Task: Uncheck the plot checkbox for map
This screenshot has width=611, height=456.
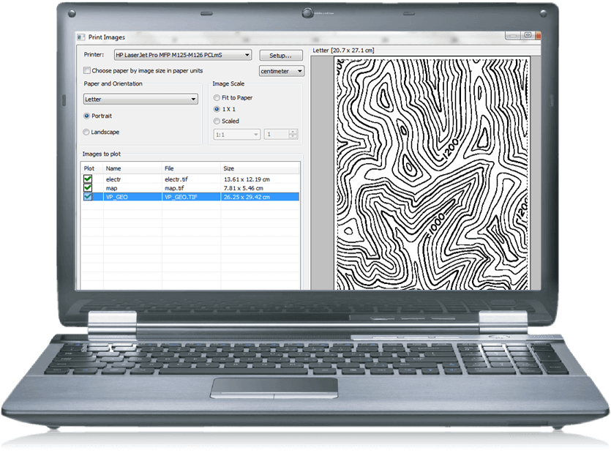Action: (88, 187)
